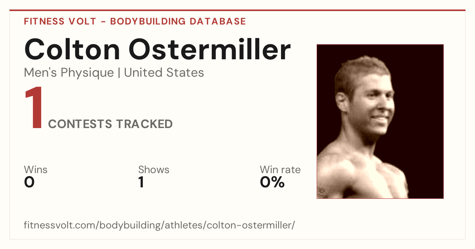Click the large red number 1
Viewport: 475px width, 249px height.
click(x=34, y=108)
